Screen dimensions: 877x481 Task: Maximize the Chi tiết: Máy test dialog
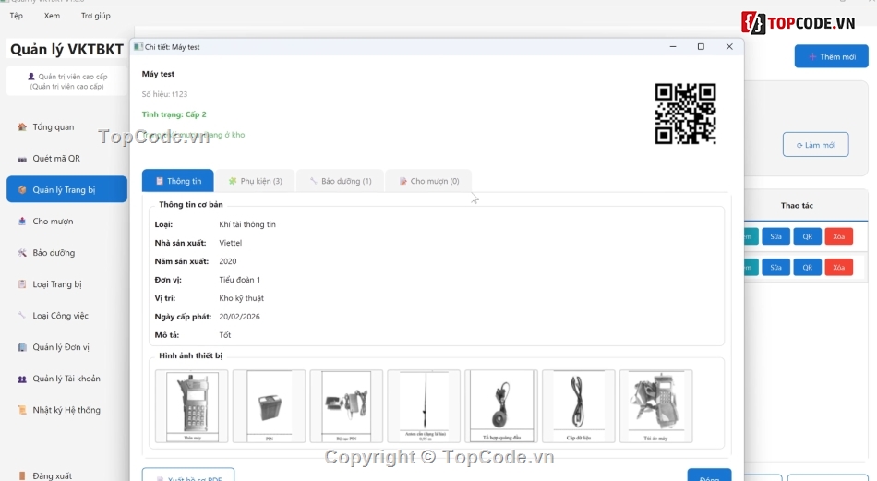[701, 47]
